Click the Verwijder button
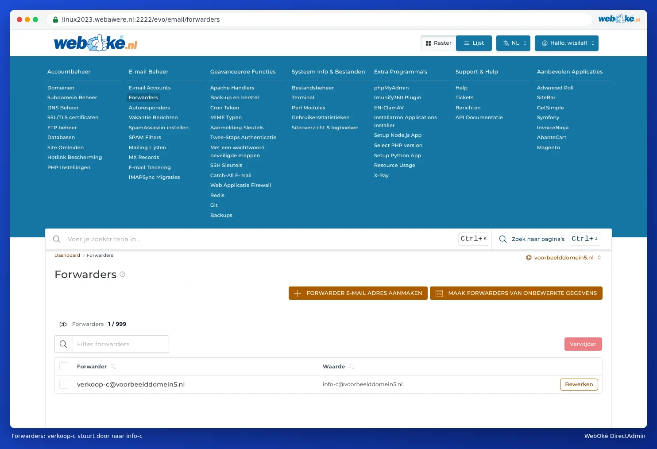 click(x=583, y=344)
